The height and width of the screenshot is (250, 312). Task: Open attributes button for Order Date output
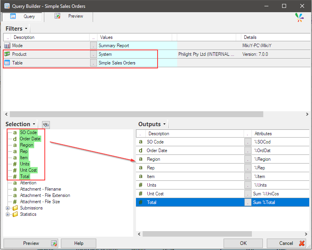tap(248, 151)
